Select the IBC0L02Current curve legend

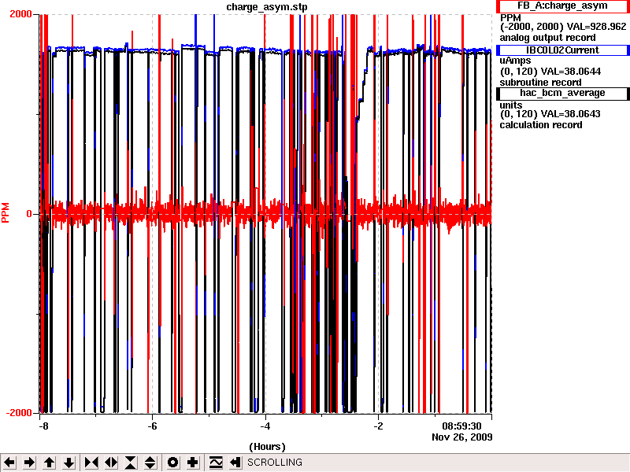pos(562,50)
